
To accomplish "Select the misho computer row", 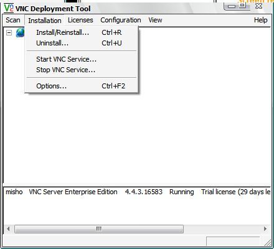I will (x=138, y=192).
